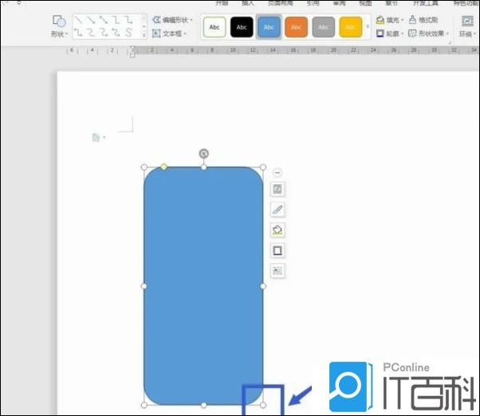Open the 形状效果 dropdown arrow
Screen dimensions: 480x416
447,33
